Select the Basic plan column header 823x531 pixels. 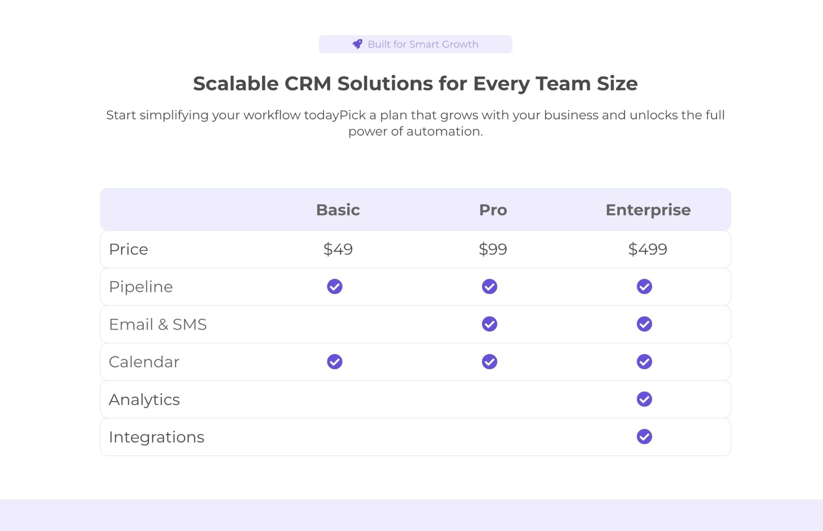(338, 210)
